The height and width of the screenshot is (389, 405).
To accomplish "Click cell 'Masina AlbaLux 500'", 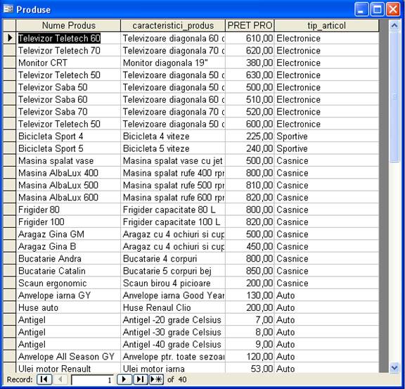I will (x=68, y=185).
